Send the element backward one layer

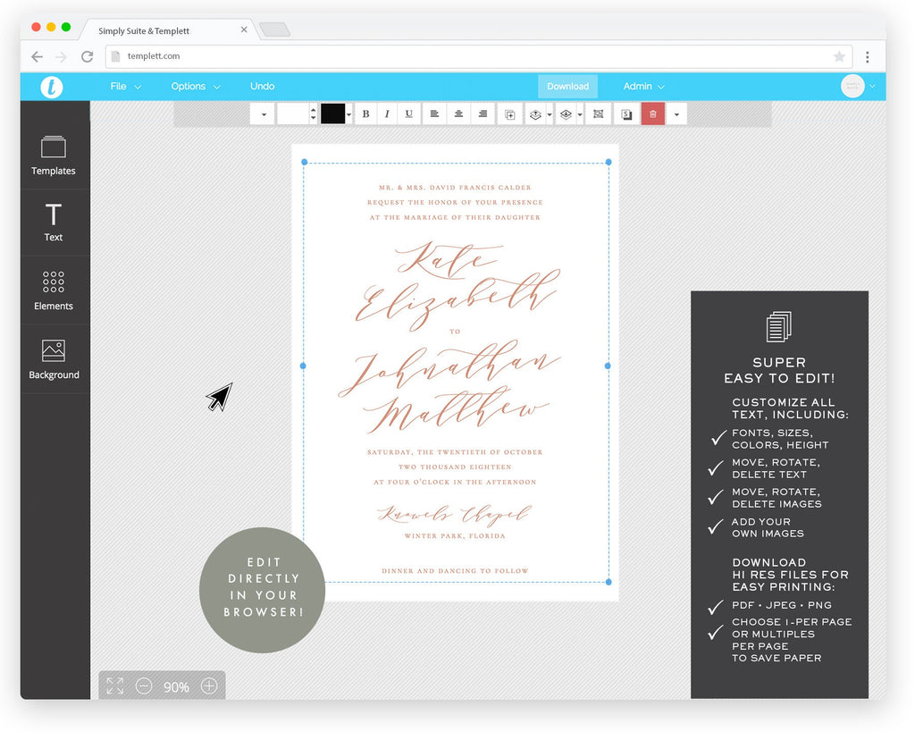click(x=566, y=114)
